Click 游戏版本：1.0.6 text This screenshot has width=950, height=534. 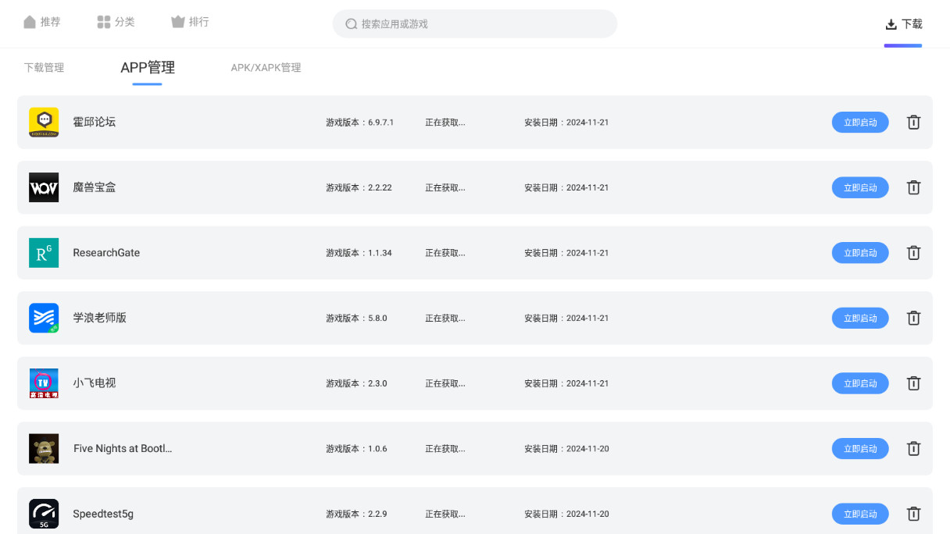pos(357,449)
